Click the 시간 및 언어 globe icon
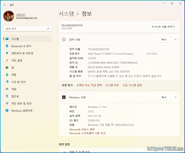 [7, 82]
